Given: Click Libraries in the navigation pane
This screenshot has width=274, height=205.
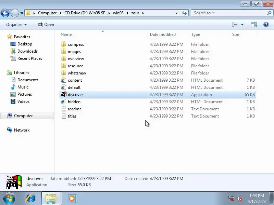Looking at the screenshot, I should [22, 73].
